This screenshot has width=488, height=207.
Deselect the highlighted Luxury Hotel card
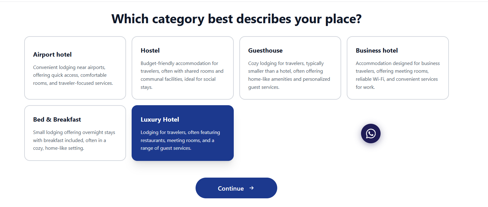pyautogui.click(x=183, y=133)
